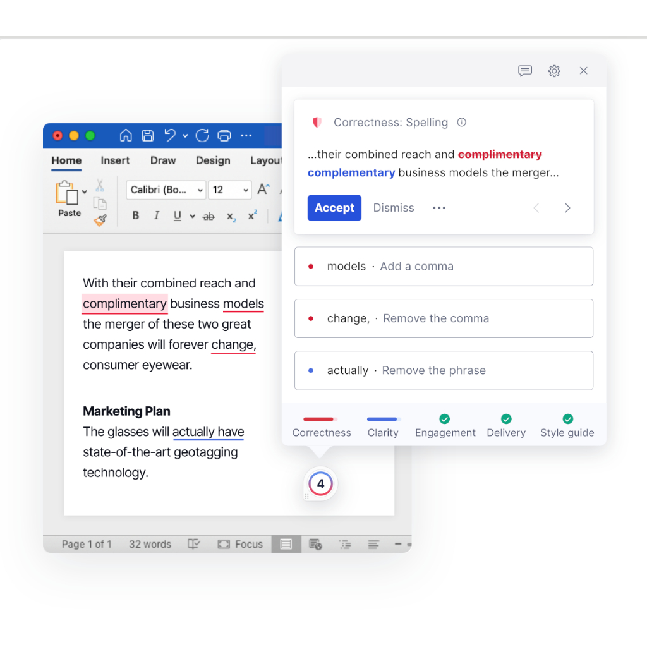647x647 pixels.
Task: Click the Copy icon
Action: [x=100, y=203]
